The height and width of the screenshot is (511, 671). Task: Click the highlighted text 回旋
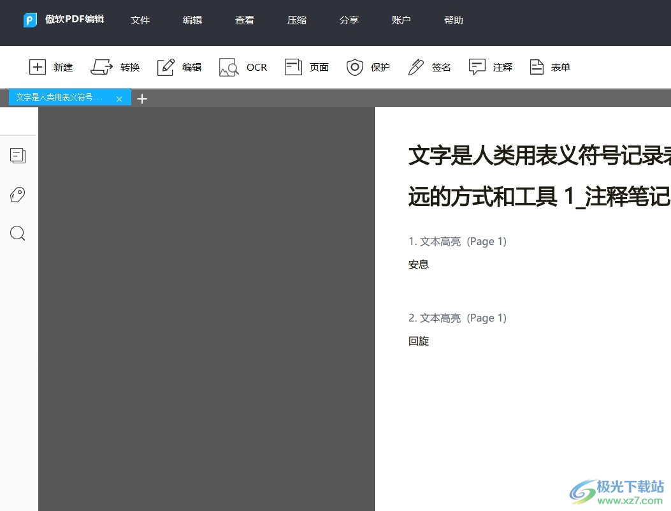419,341
